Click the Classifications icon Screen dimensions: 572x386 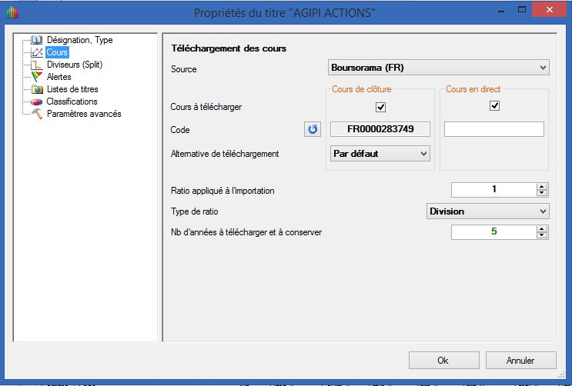(37, 101)
